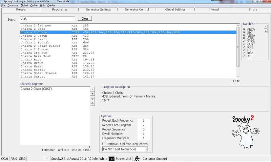
Task: Select all databases with Database plus button
Action: [266, 31]
